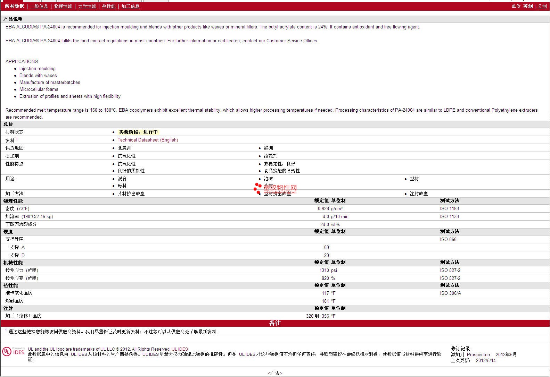
Task: Switch to the 物理性能 tab
Action: click(x=63, y=6)
